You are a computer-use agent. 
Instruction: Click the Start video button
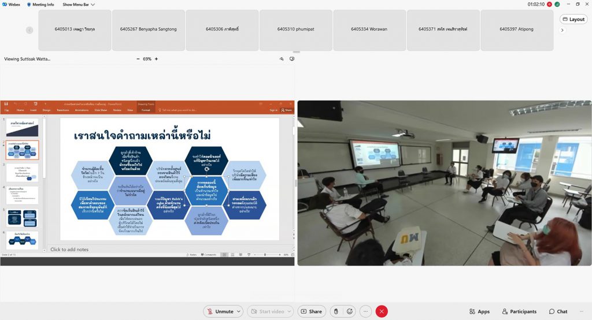[x=267, y=311]
